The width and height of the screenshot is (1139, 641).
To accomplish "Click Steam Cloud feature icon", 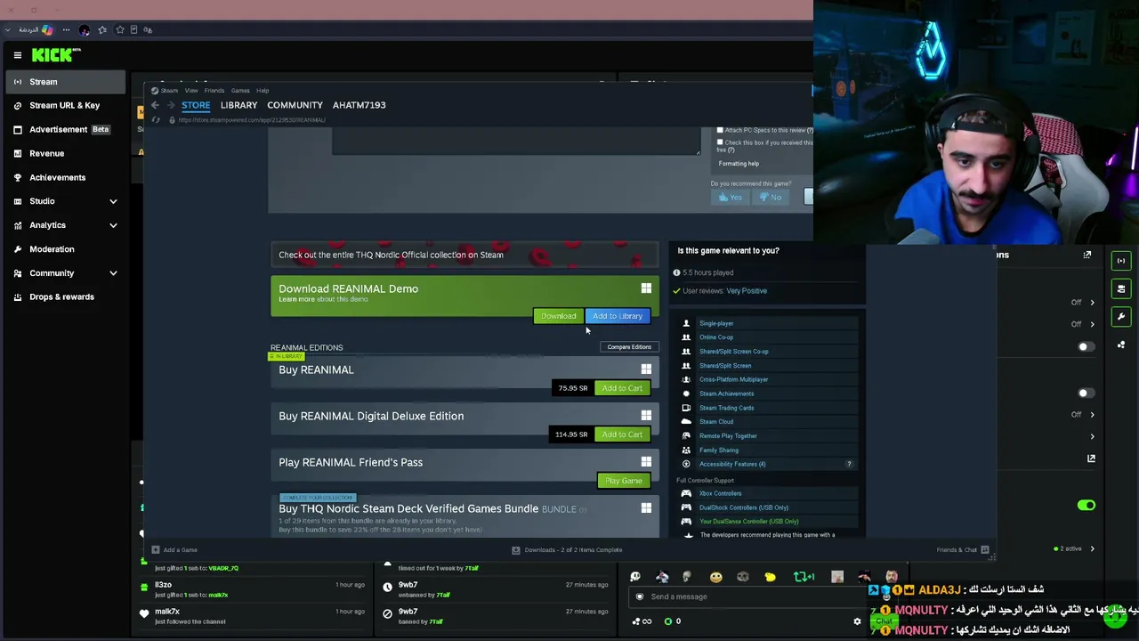I will [686, 422].
